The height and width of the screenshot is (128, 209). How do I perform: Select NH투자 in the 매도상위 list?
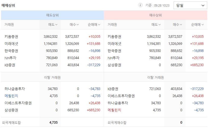(10, 58)
